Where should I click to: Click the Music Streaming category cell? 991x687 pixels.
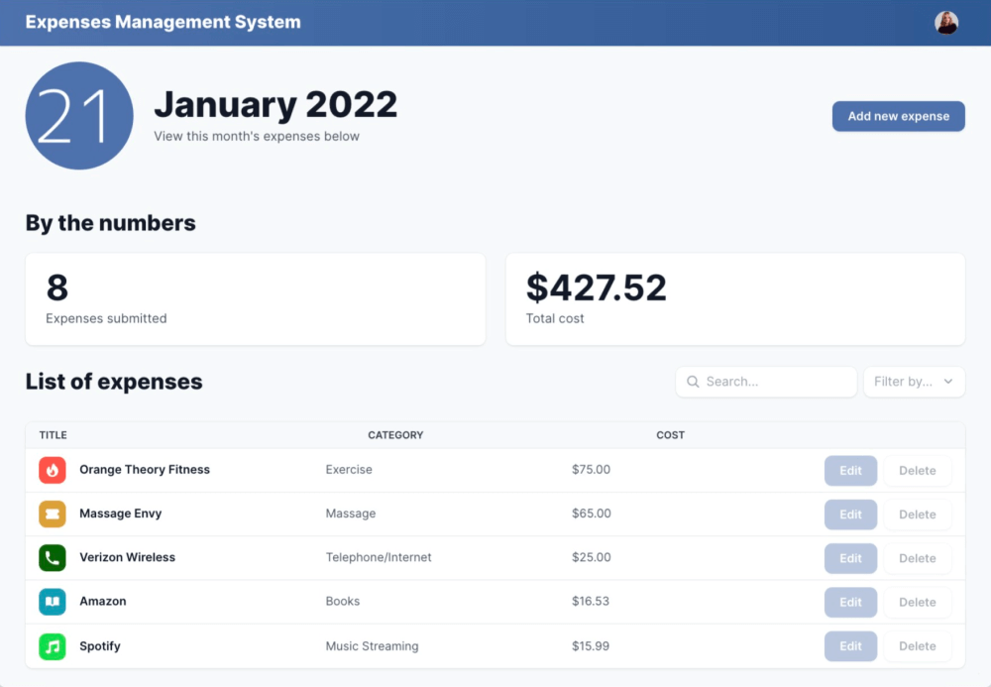click(x=373, y=646)
